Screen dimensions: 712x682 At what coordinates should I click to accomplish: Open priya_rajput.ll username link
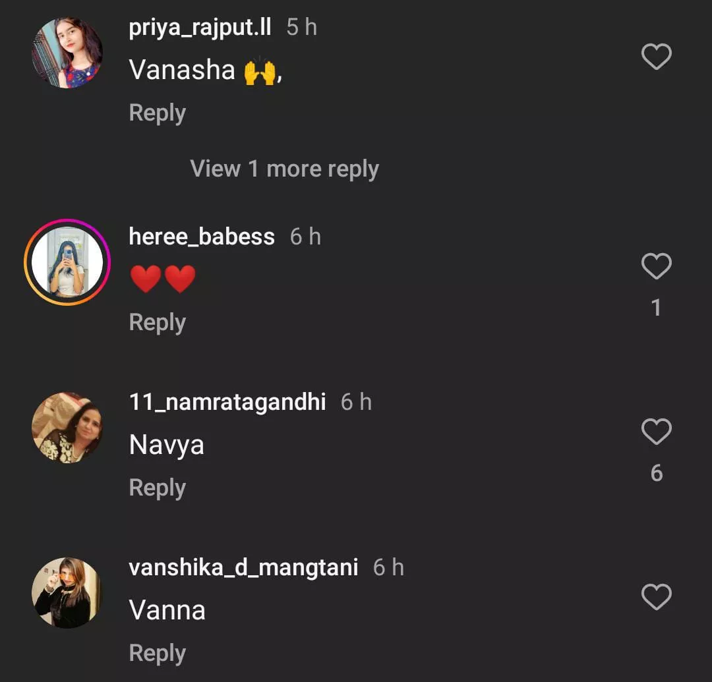tap(200, 28)
